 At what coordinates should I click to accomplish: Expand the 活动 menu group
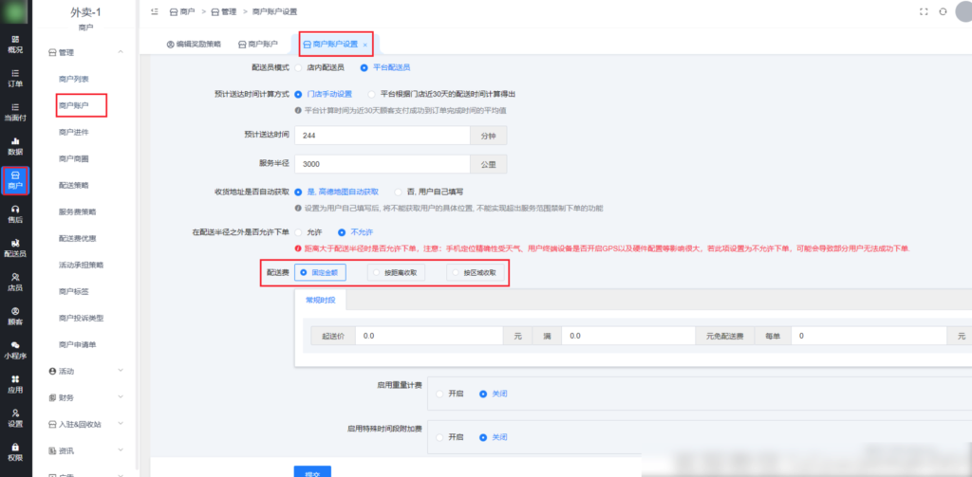[x=121, y=371]
